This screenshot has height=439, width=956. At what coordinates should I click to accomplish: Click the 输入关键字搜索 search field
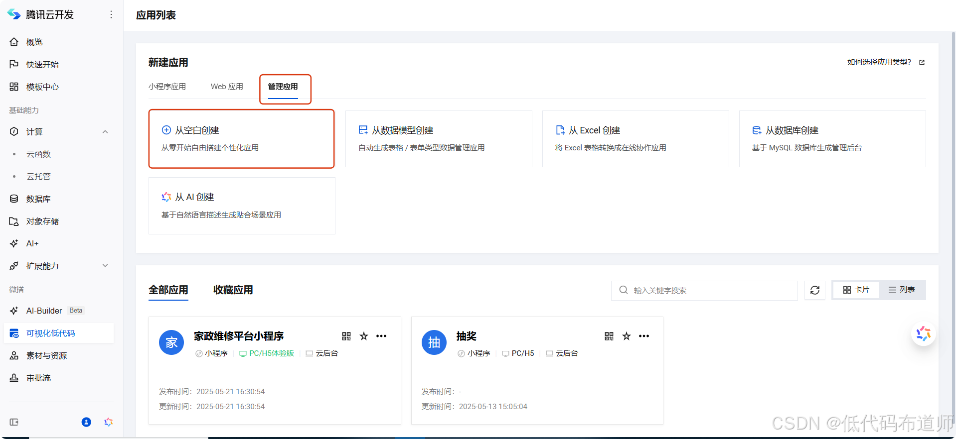point(704,290)
